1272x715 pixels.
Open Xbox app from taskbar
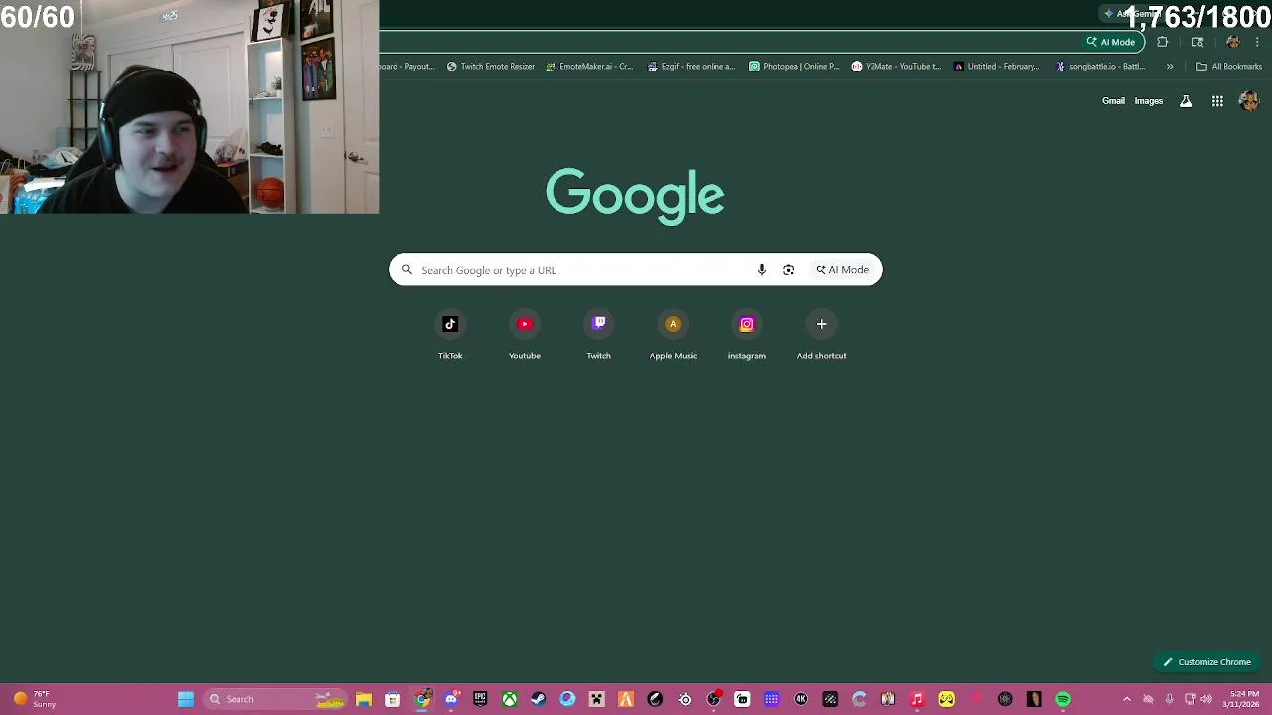point(509,699)
